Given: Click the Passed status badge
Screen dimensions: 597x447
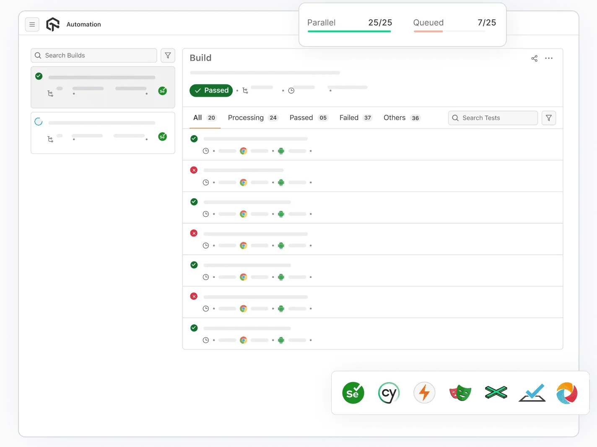Looking at the screenshot, I should point(211,90).
